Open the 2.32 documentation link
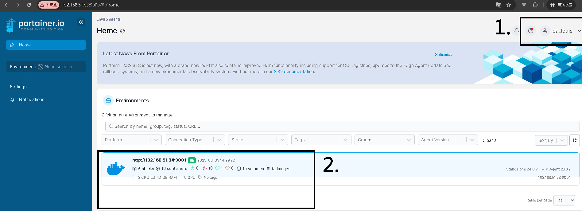 [294, 72]
